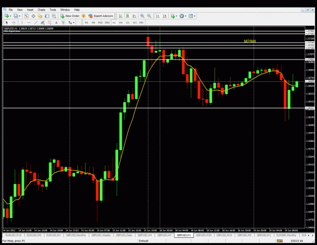Viewport: 317px width, 245px height.
Task: Show the Market Watch window
Action: tap(26, 16)
